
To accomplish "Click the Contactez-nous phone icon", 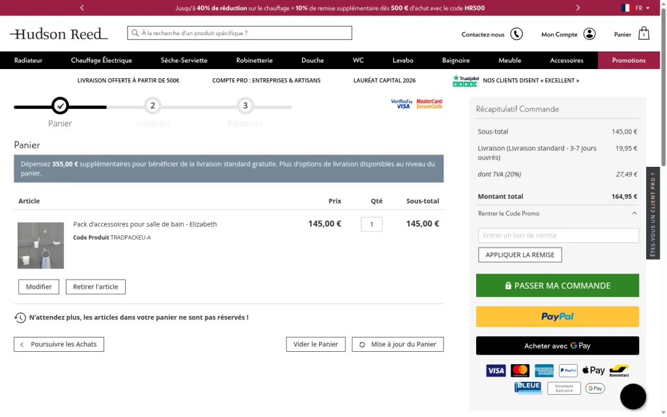I will point(517,34).
